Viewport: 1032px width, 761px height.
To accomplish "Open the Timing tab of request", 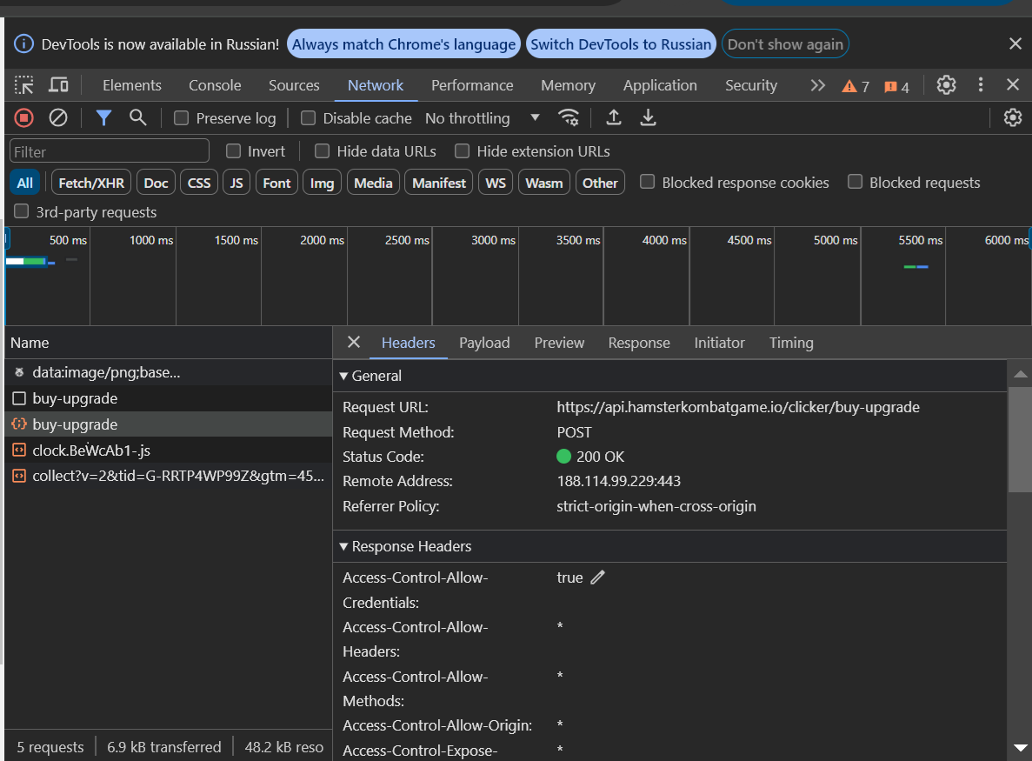I will tap(791, 343).
